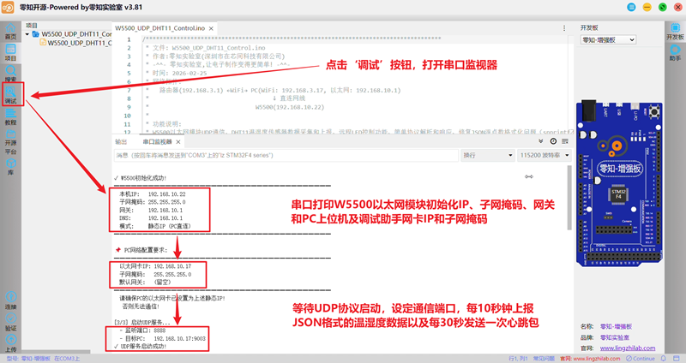Open the 115200 波特率 baud rate dropdown
The height and width of the screenshot is (363, 686).
point(545,155)
